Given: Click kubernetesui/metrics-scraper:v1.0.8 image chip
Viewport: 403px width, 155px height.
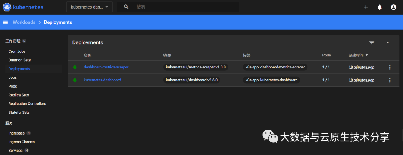Looking at the screenshot, I should coord(196,67).
